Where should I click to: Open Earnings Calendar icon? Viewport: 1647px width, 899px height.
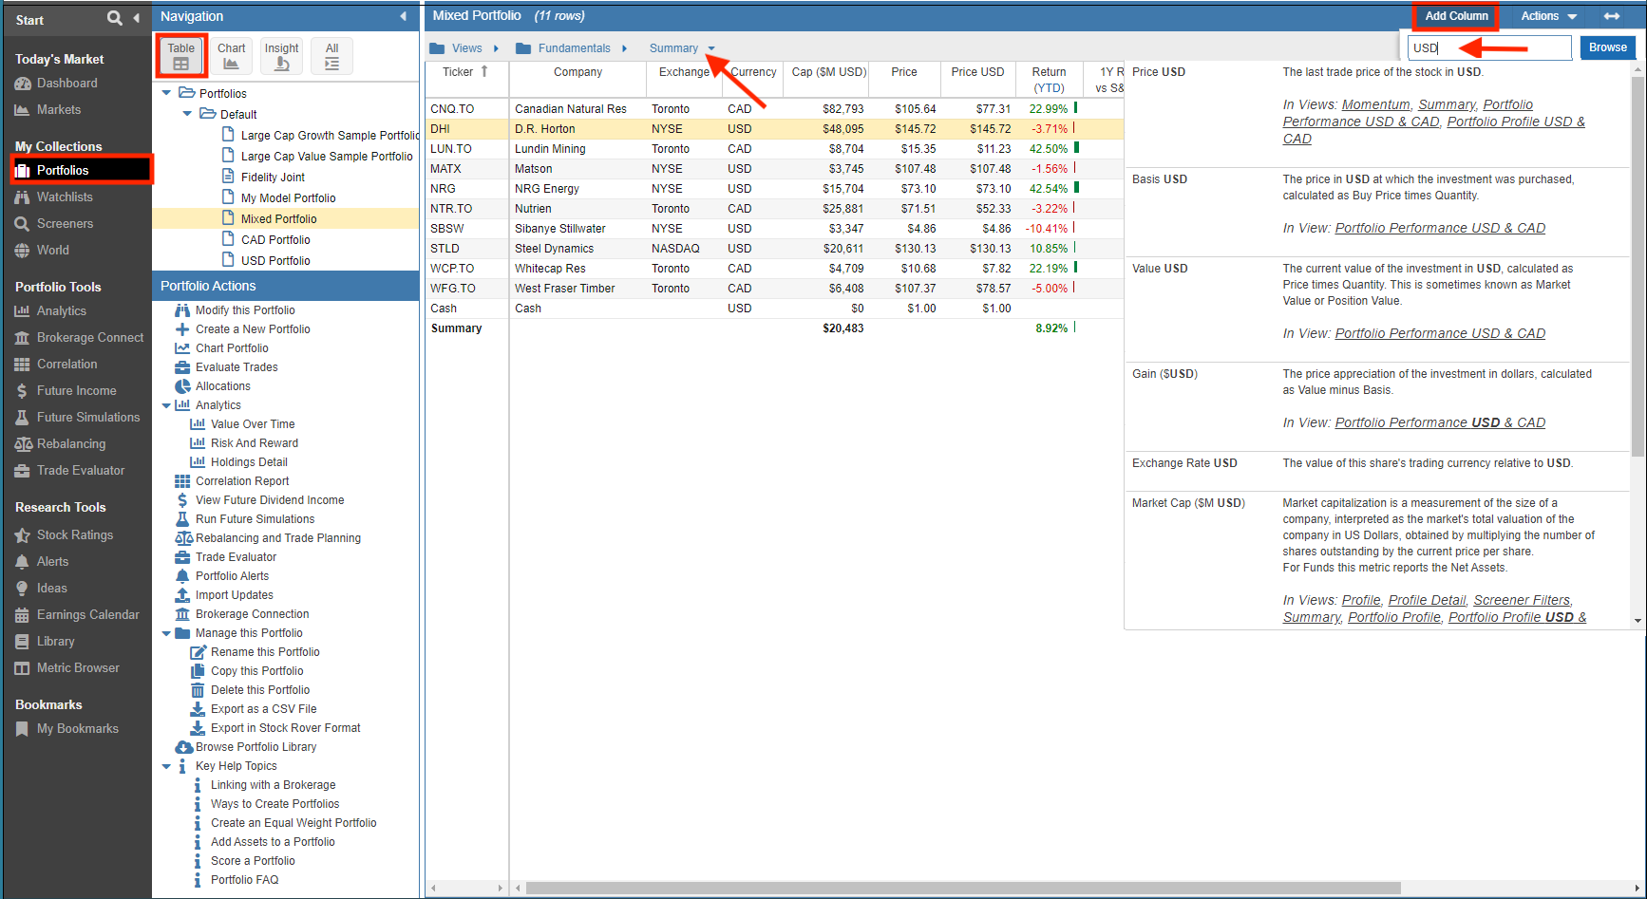click(23, 615)
